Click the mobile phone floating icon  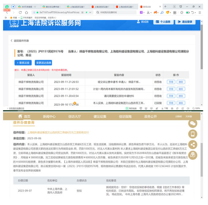[193, 134]
